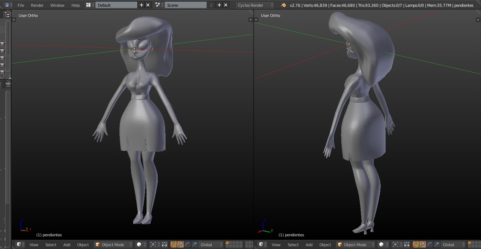Change right viewport shading mode
This screenshot has width=481, height=249.
point(383,244)
